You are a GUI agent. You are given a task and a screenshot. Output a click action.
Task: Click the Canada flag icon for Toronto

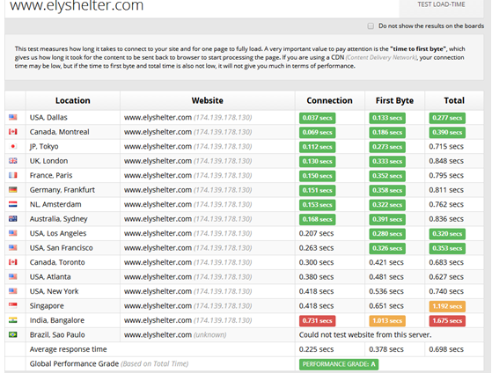point(13,262)
